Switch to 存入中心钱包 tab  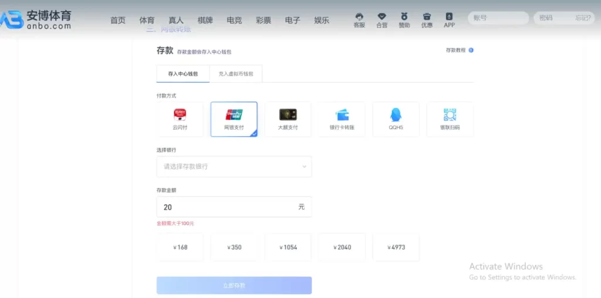[183, 74]
